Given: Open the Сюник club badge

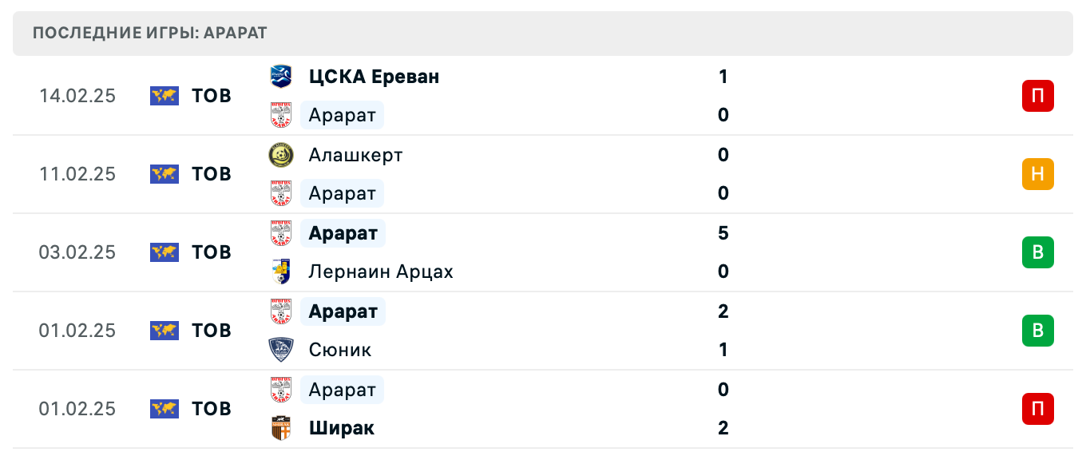Looking at the screenshot, I should (x=281, y=350).
